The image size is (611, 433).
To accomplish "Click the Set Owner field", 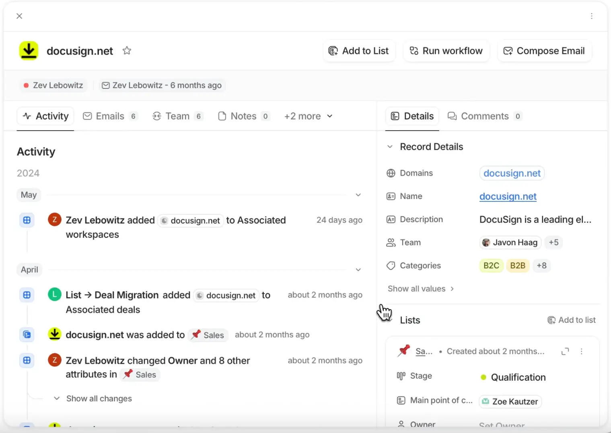I will coord(502,425).
